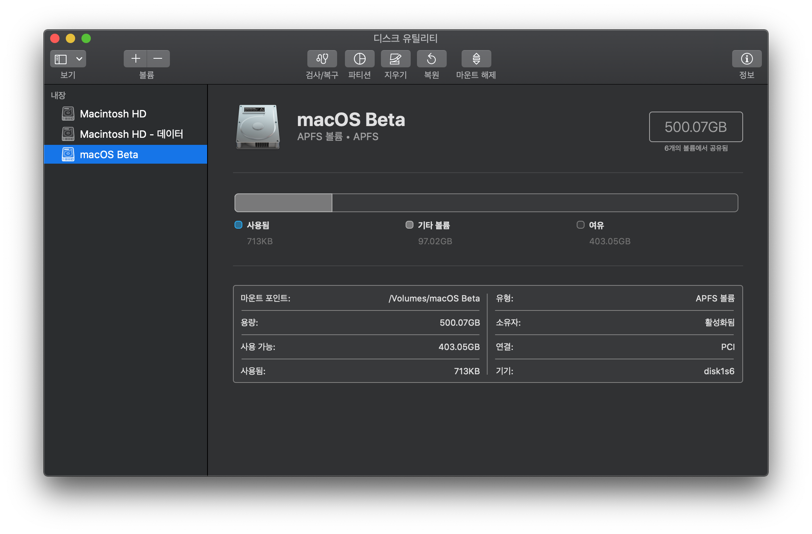Open the Partition (파티션) pie icon
This screenshot has height=534, width=812.
(x=359, y=59)
